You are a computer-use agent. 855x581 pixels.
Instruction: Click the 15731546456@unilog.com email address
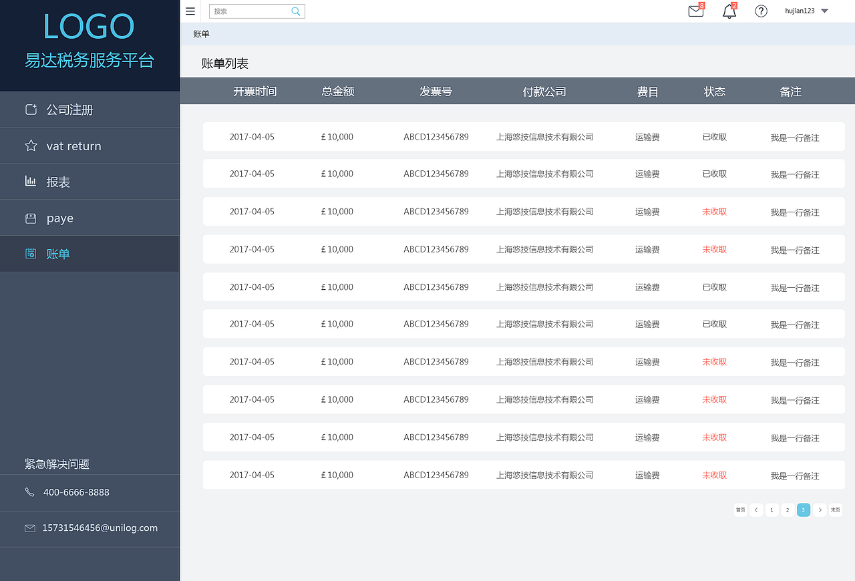pos(100,528)
